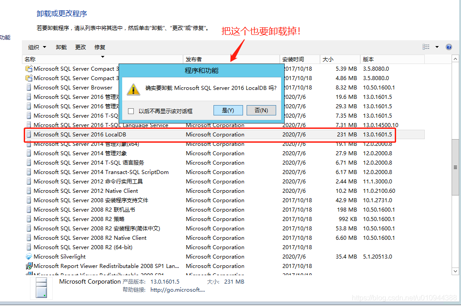Select Microsoft SQL Server 2014 Transact-SQL ScriptDom

tap(225, 172)
